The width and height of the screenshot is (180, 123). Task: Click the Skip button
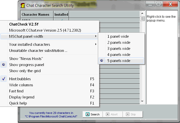point(133,114)
